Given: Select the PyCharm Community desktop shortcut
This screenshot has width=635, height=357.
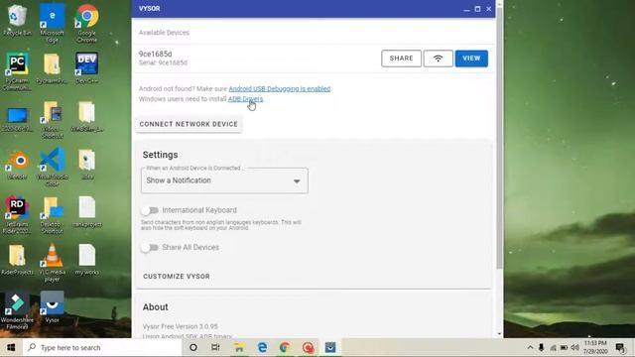Looking at the screenshot, I should pos(17,71).
